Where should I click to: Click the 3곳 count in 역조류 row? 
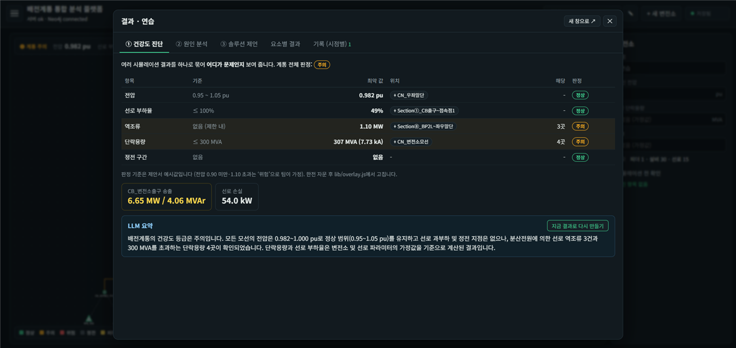(561, 127)
